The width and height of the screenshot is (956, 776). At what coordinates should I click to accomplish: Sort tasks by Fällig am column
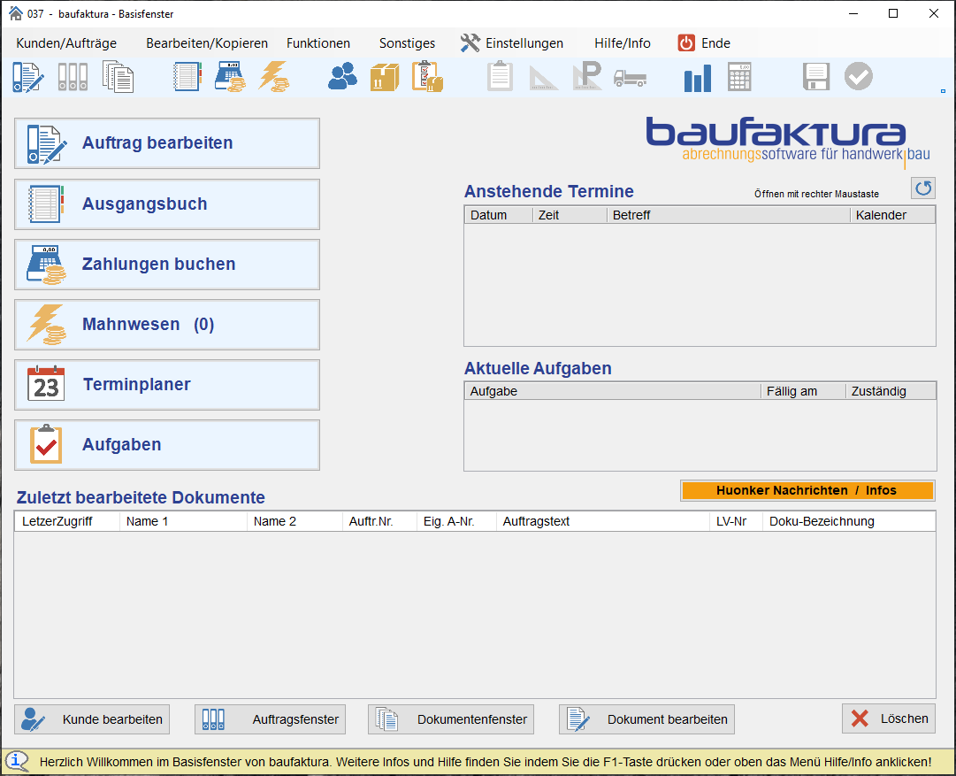(804, 392)
